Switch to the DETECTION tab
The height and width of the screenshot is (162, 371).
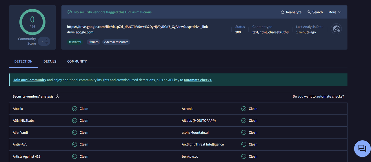pyautogui.click(x=23, y=61)
